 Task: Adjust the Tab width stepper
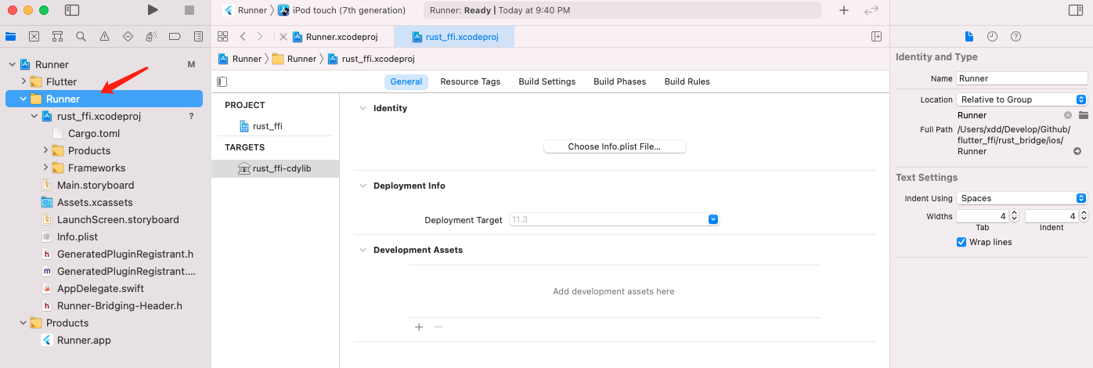pyautogui.click(x=1015, y=216)
